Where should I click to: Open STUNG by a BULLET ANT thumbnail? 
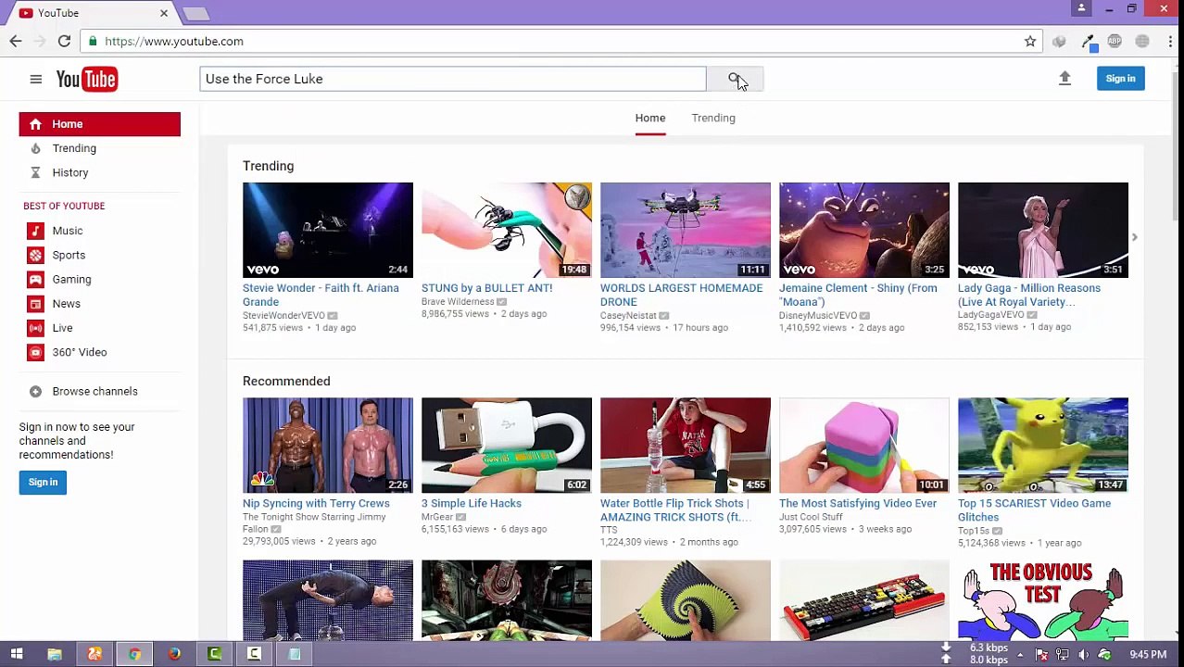[x=507, y=230]
